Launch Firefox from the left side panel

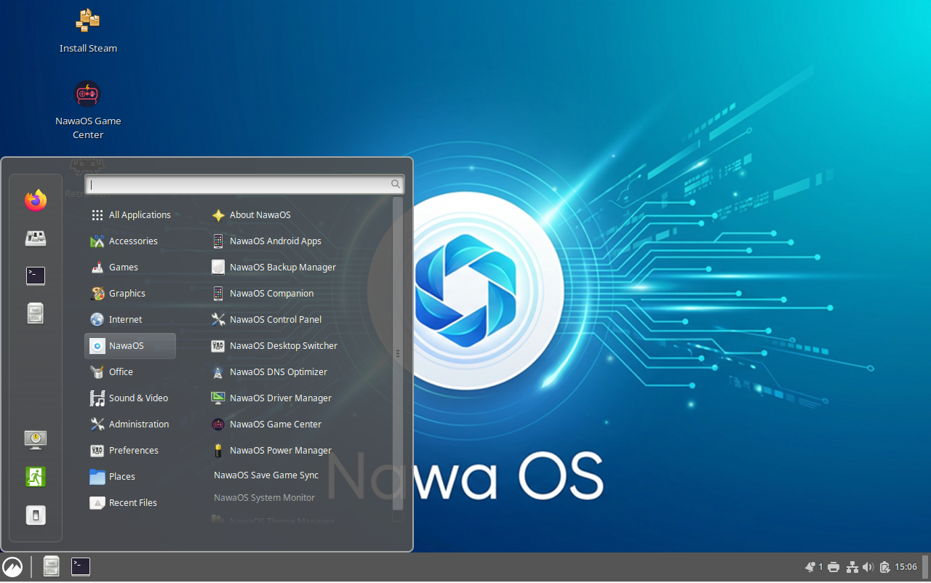click(35, 201)
